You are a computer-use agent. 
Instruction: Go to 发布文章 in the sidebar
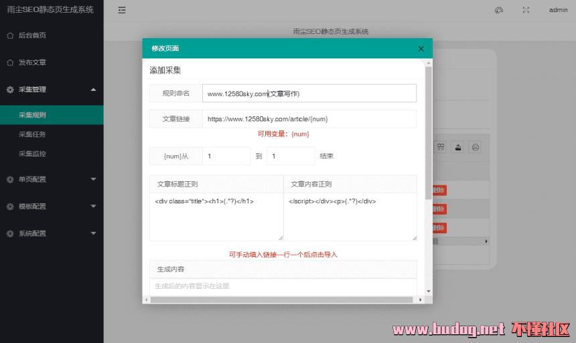click(32, 62)
